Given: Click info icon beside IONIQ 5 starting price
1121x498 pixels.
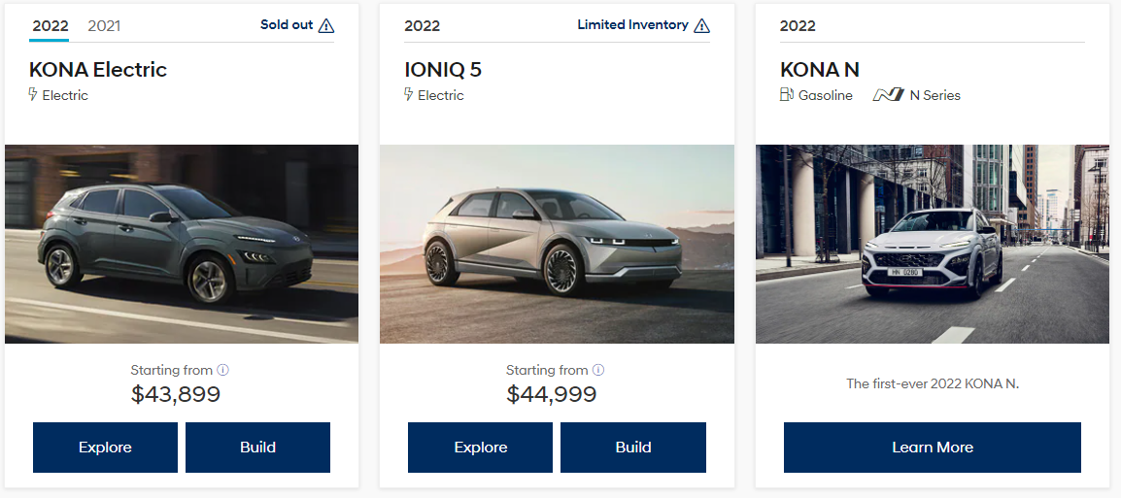Looking at the screenshot, I should [x=598, y=370].
